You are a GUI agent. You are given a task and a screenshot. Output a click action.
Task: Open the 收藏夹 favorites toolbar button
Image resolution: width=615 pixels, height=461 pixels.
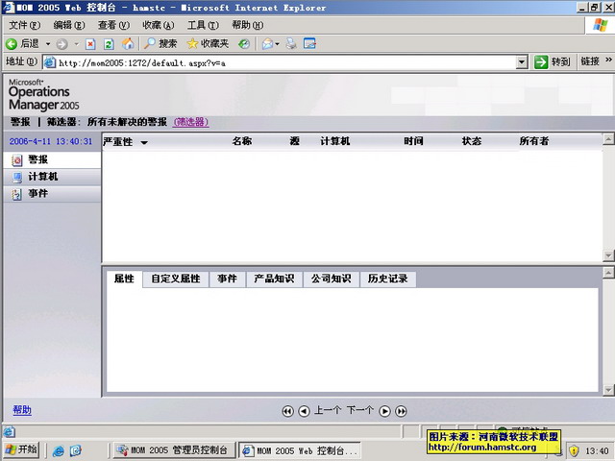tap(208, 43)
